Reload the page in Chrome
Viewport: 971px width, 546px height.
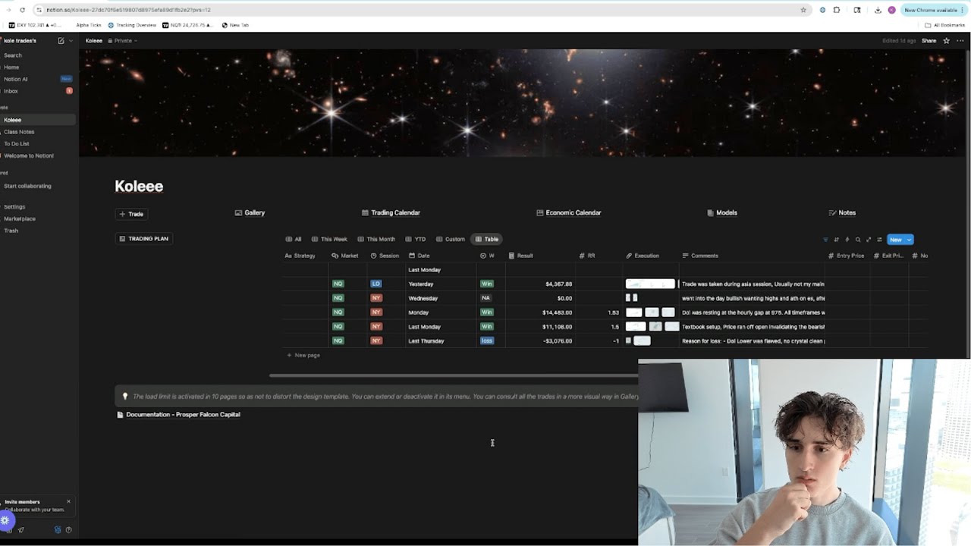point(22,10)
